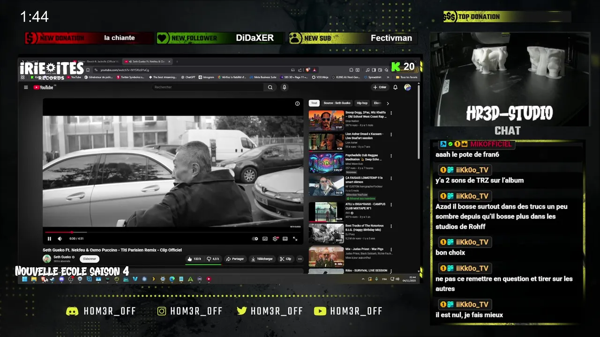Screen dimensions: 600x337
Task: Click the Clip button
Action: tap(285, 259)
